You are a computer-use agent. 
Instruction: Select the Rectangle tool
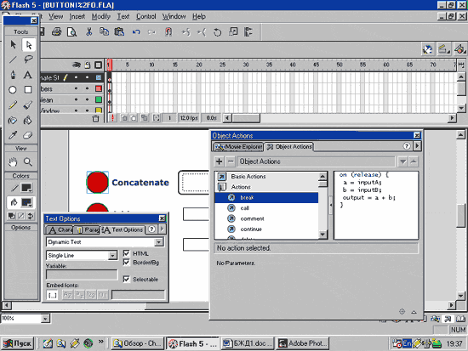tap(28, 90)
